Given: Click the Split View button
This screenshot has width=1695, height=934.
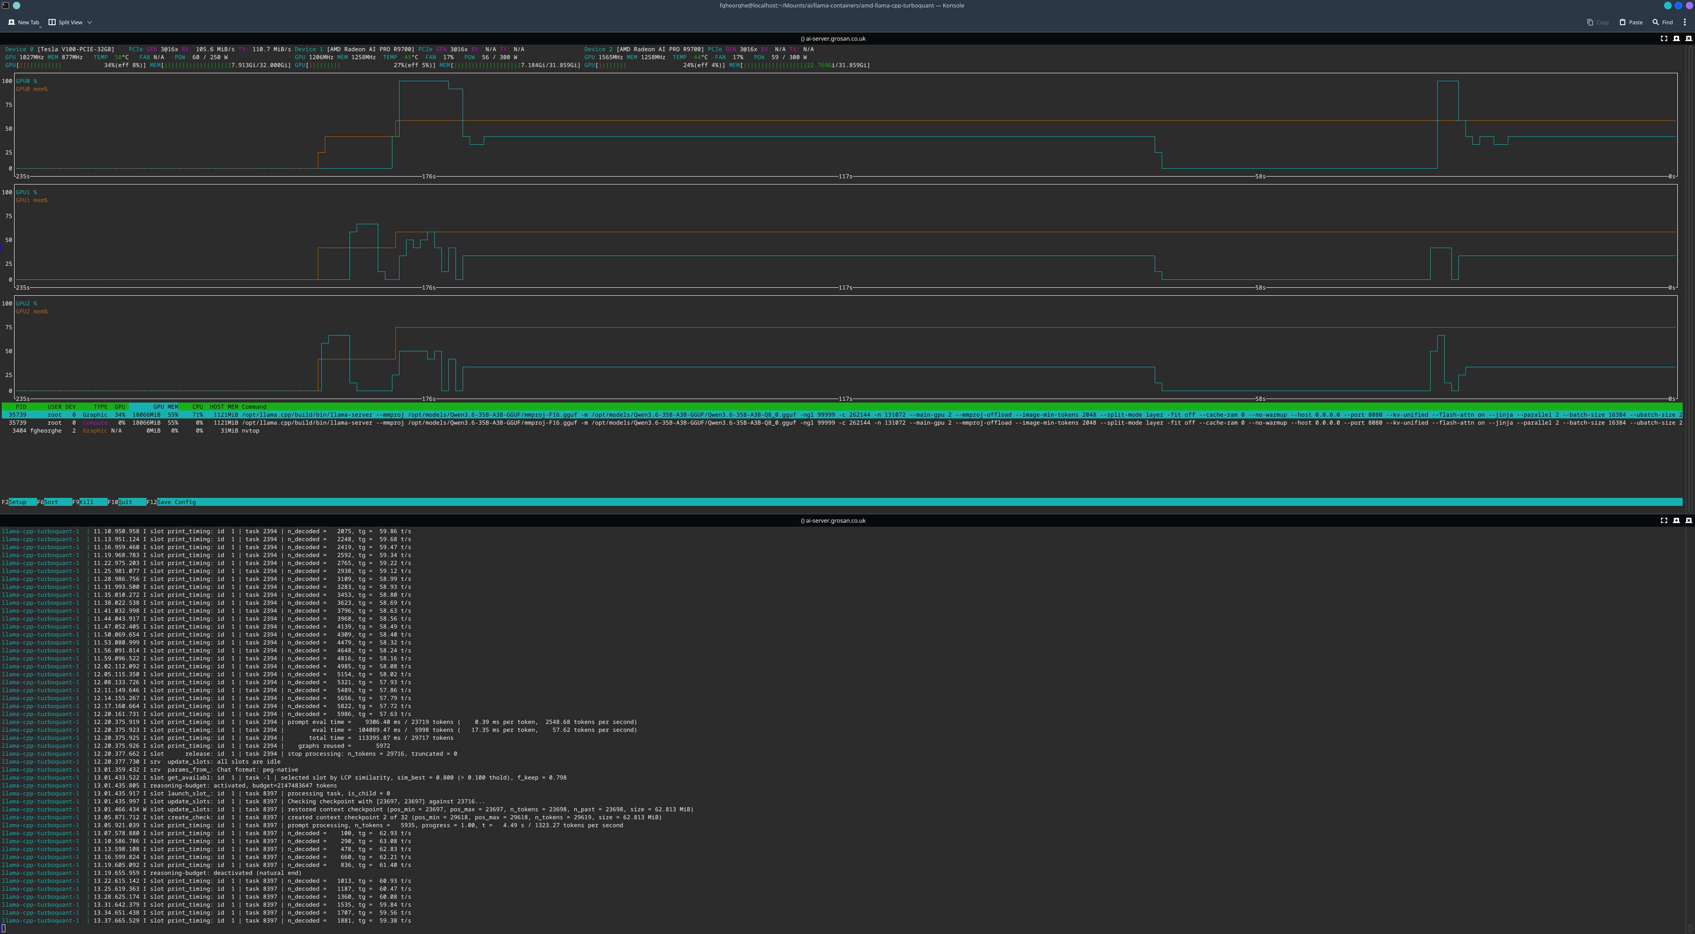Looking at the screenshot, I should (x=66, y=23).
